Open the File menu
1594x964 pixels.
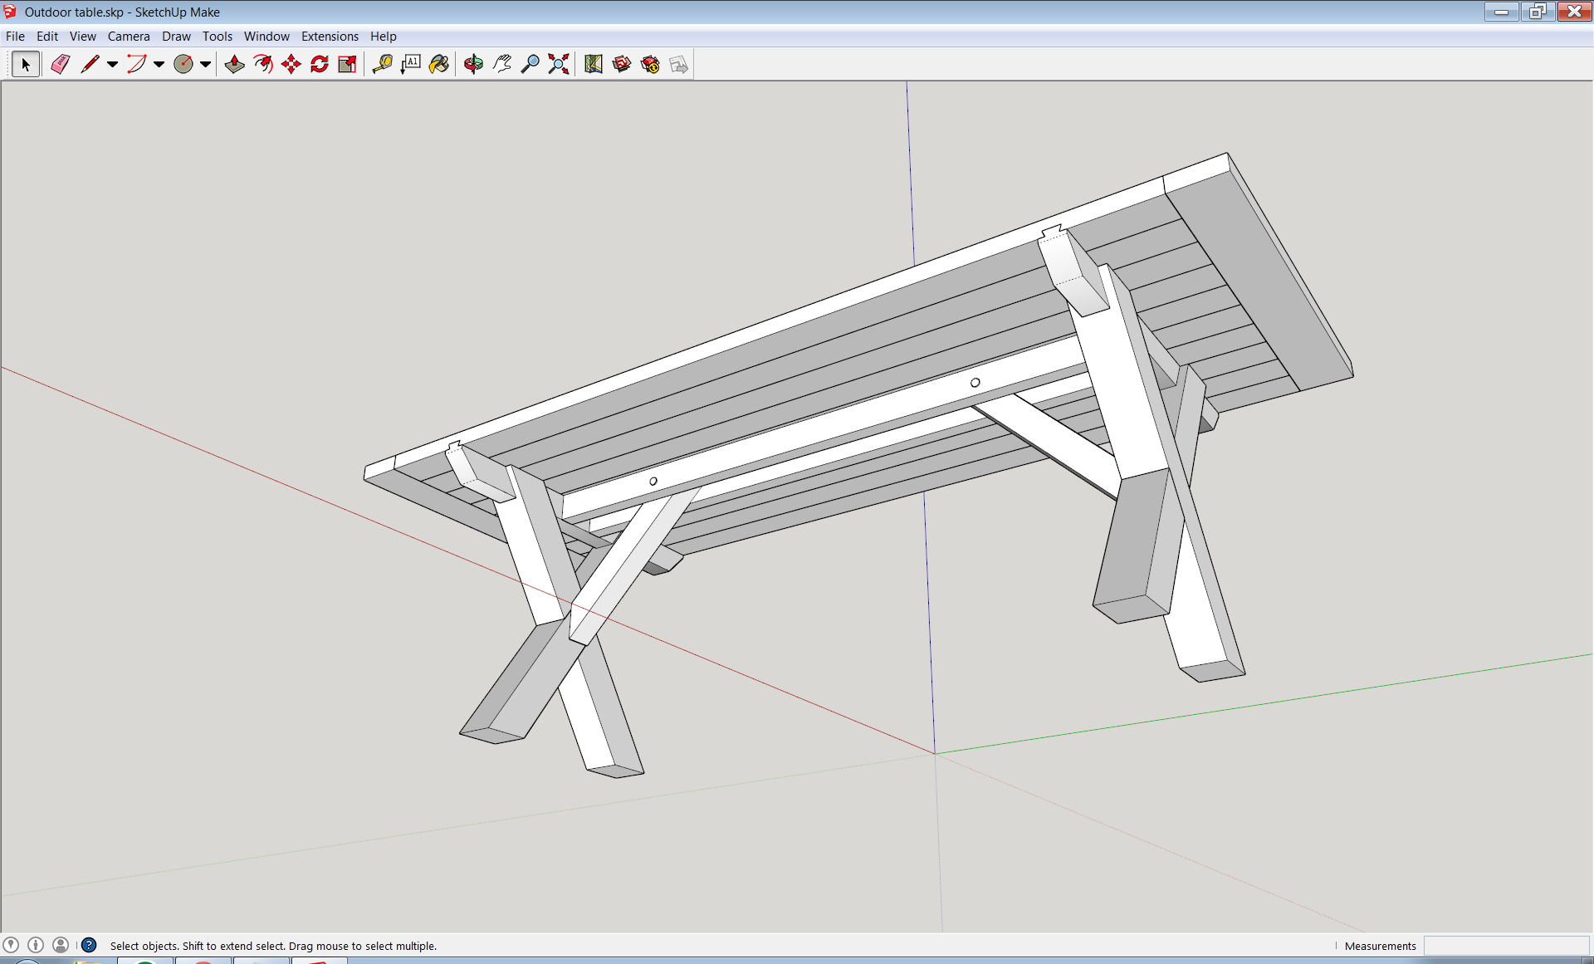[x=15, y=37]
